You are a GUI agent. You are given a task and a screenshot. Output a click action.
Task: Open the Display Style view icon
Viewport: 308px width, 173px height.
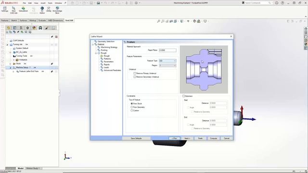pyautogui.click(x=182, y=21)
